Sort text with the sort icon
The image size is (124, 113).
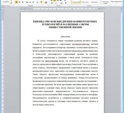click(61, 3)
